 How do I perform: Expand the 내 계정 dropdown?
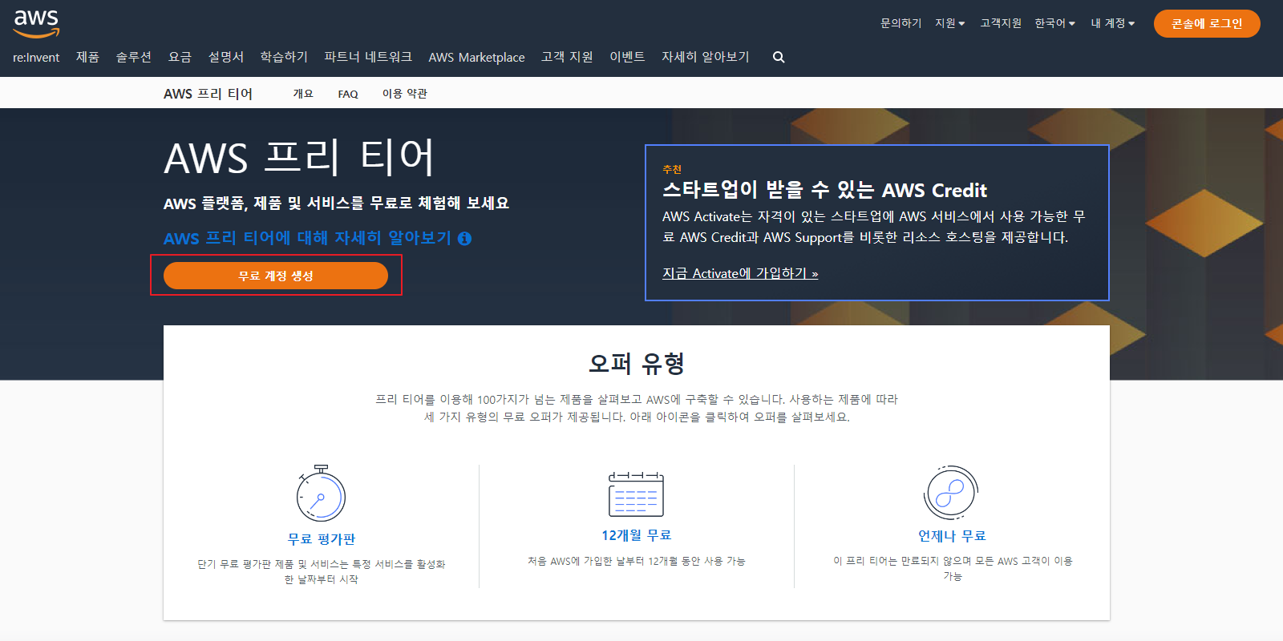coord(1112,23)
